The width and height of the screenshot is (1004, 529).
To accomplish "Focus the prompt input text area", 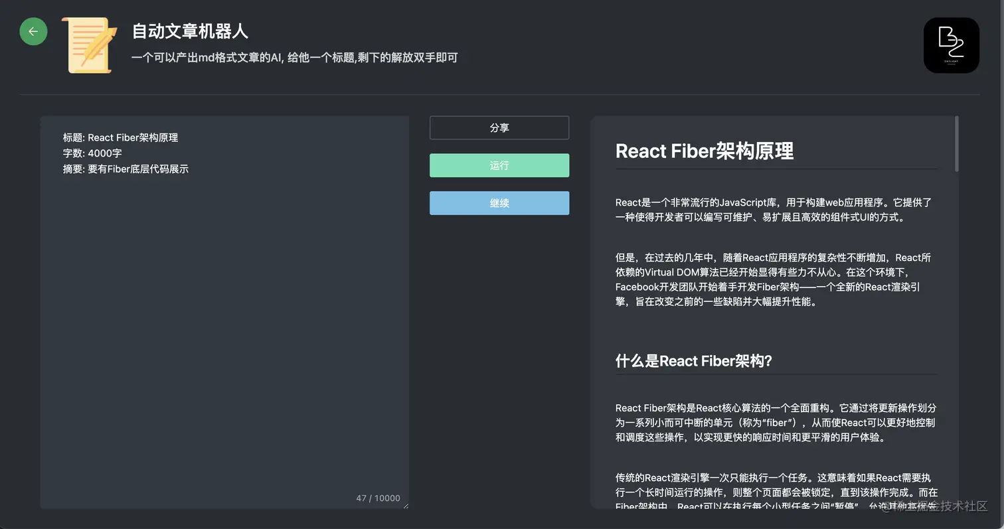I will [224, 313].
